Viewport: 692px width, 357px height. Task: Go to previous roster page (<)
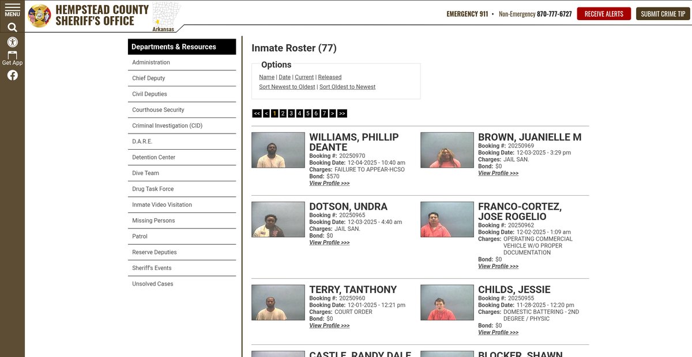click(x=266, y=113)
